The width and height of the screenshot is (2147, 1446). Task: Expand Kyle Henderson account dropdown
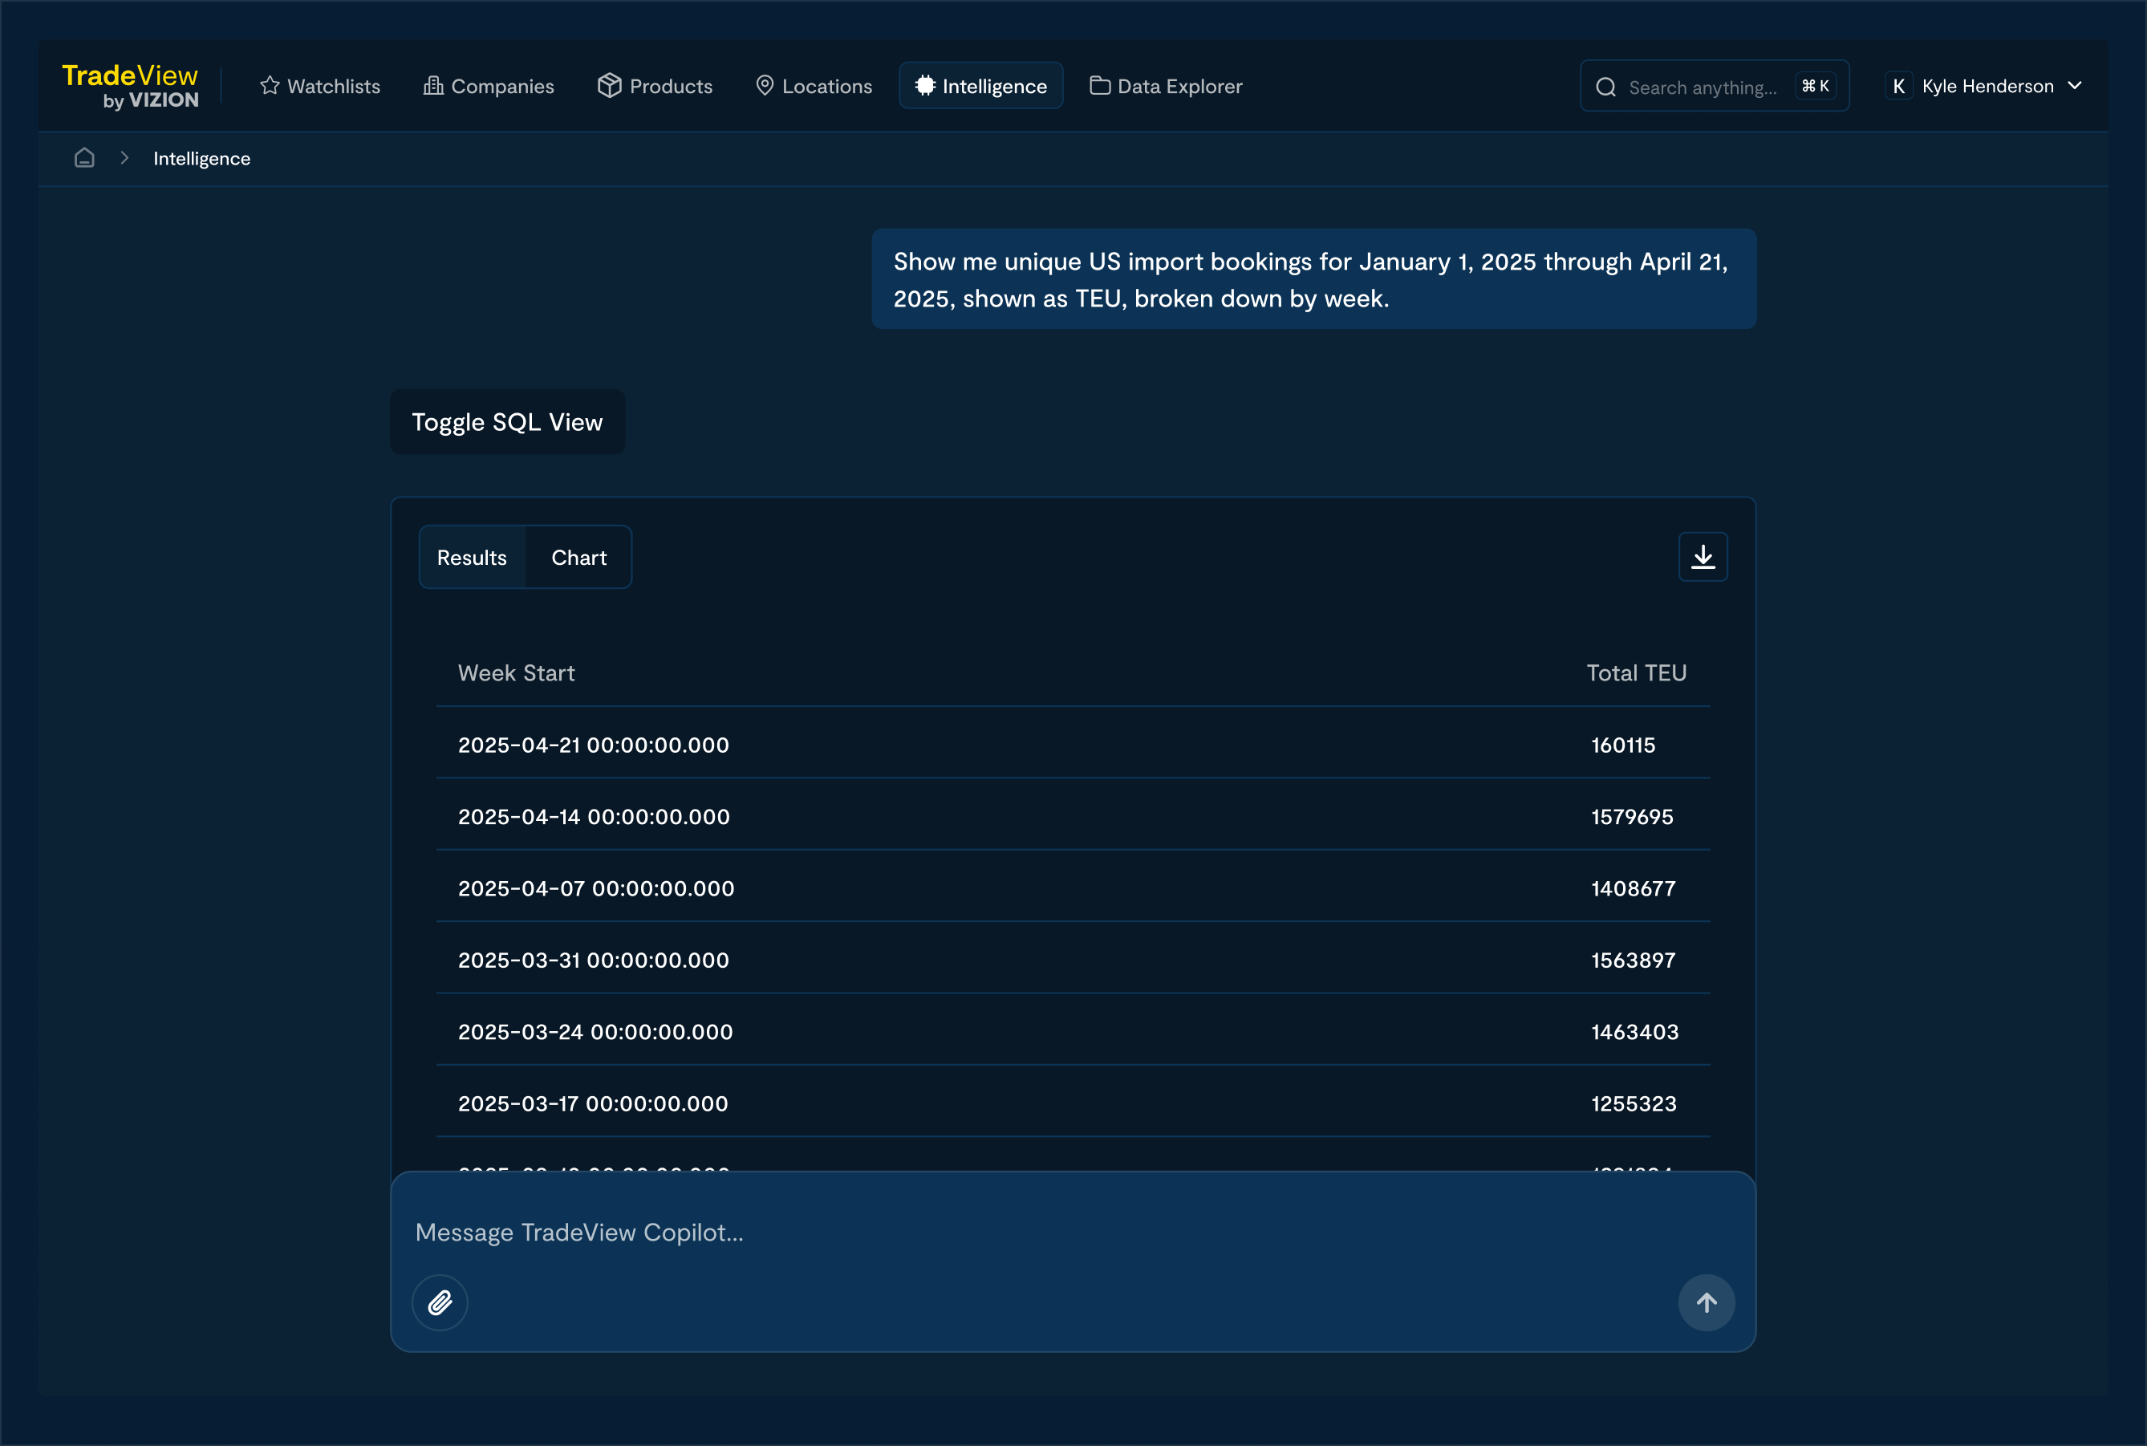pyautogui.click(x=2074, y=86)
